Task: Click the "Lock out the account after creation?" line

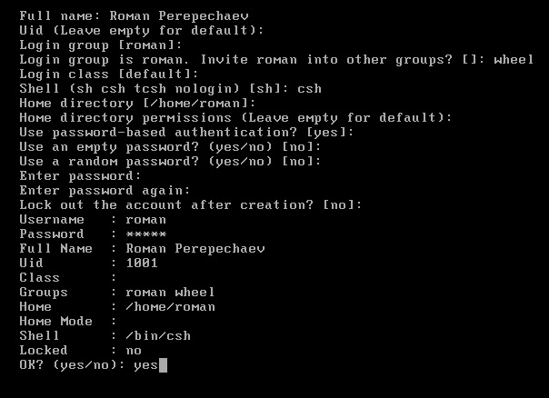Action: (x=190, y=205)
